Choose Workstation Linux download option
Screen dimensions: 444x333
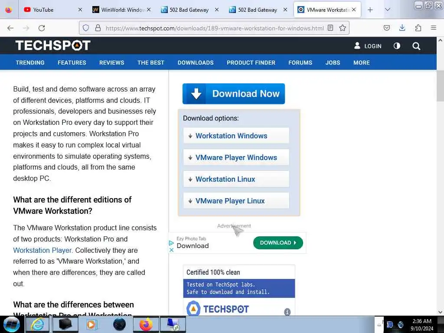click(x=236, y=179)
